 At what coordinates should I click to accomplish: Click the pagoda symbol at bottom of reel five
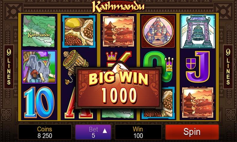[198, 103]
